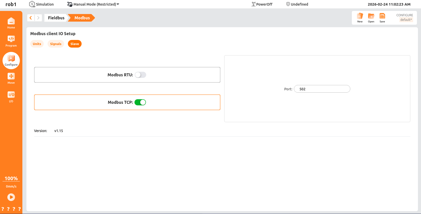Go forward with the right chevron

point(38,18)
